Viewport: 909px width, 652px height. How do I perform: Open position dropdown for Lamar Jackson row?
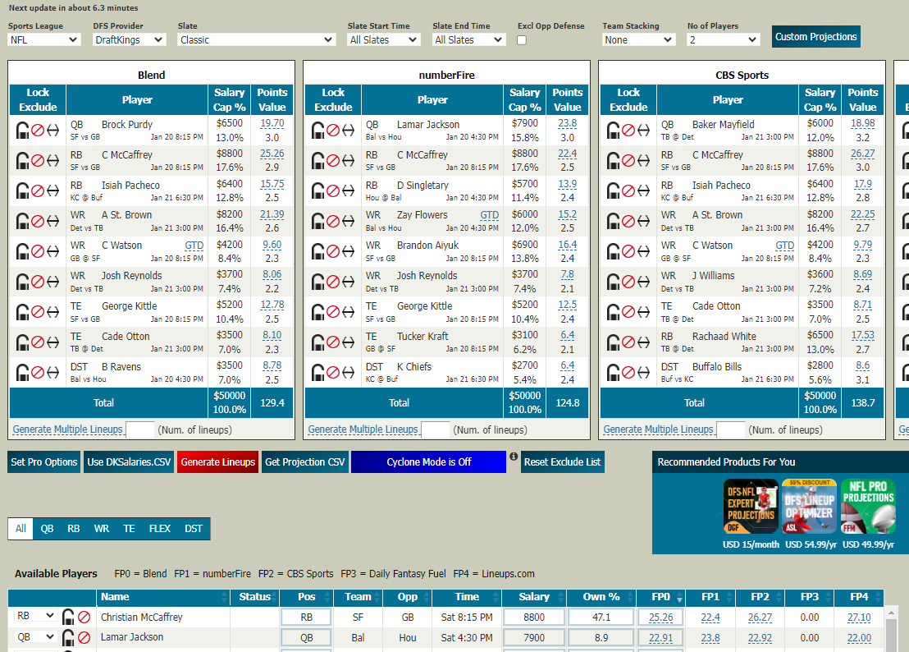35,637
